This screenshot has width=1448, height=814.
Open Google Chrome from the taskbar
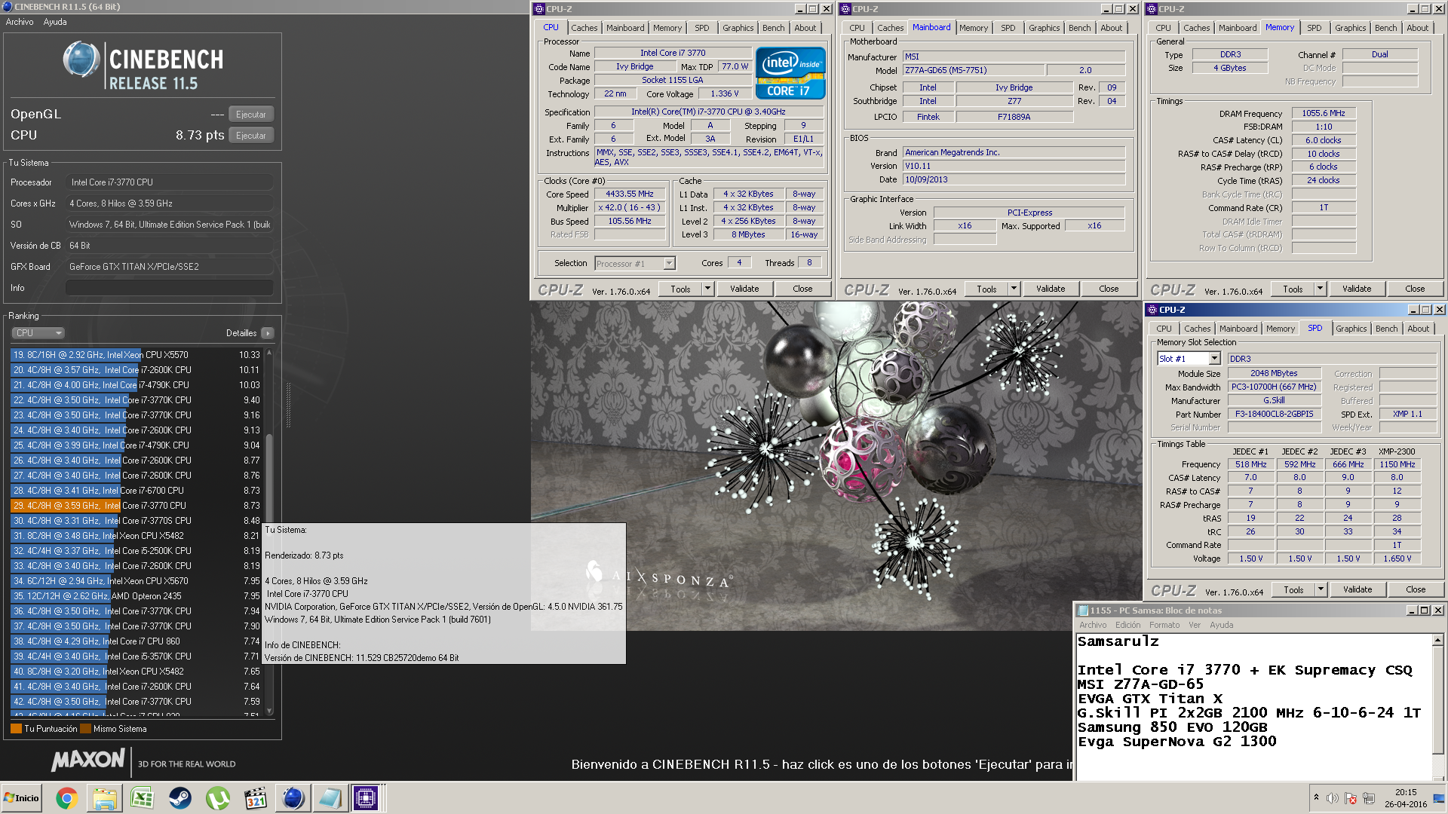pyautogui.click(x=66, y=798)
